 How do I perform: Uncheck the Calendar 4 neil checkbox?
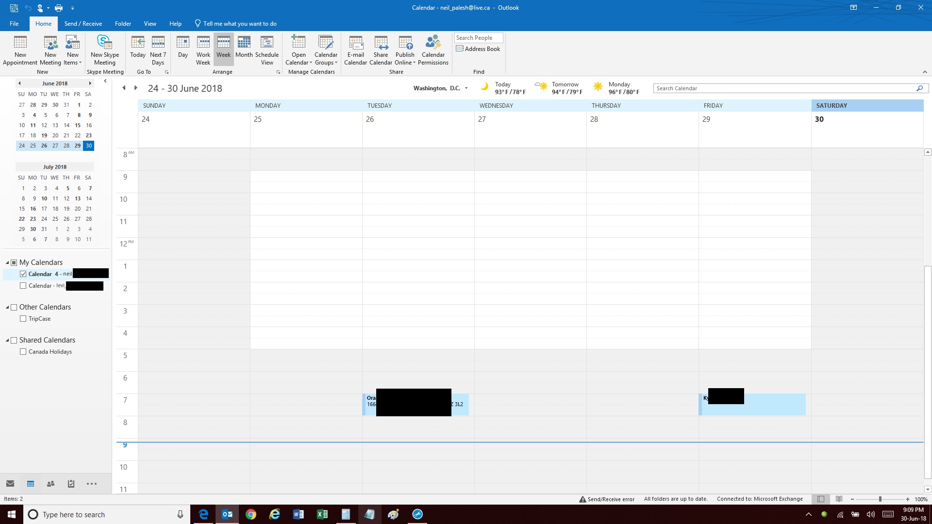(23, 274)
